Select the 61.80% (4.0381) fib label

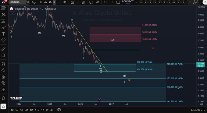pyautogui.click(x=149, y=25)
